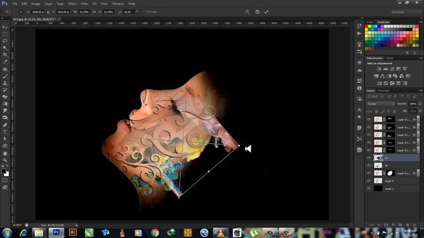Select the Gradient tool
Image resolution: width=424 pixels, height=238 pixels.
click(5, 104)
